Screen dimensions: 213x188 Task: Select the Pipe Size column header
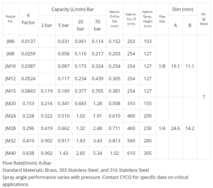162,19
